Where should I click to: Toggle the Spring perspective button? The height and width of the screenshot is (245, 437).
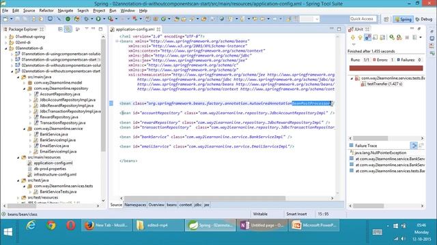403,19
